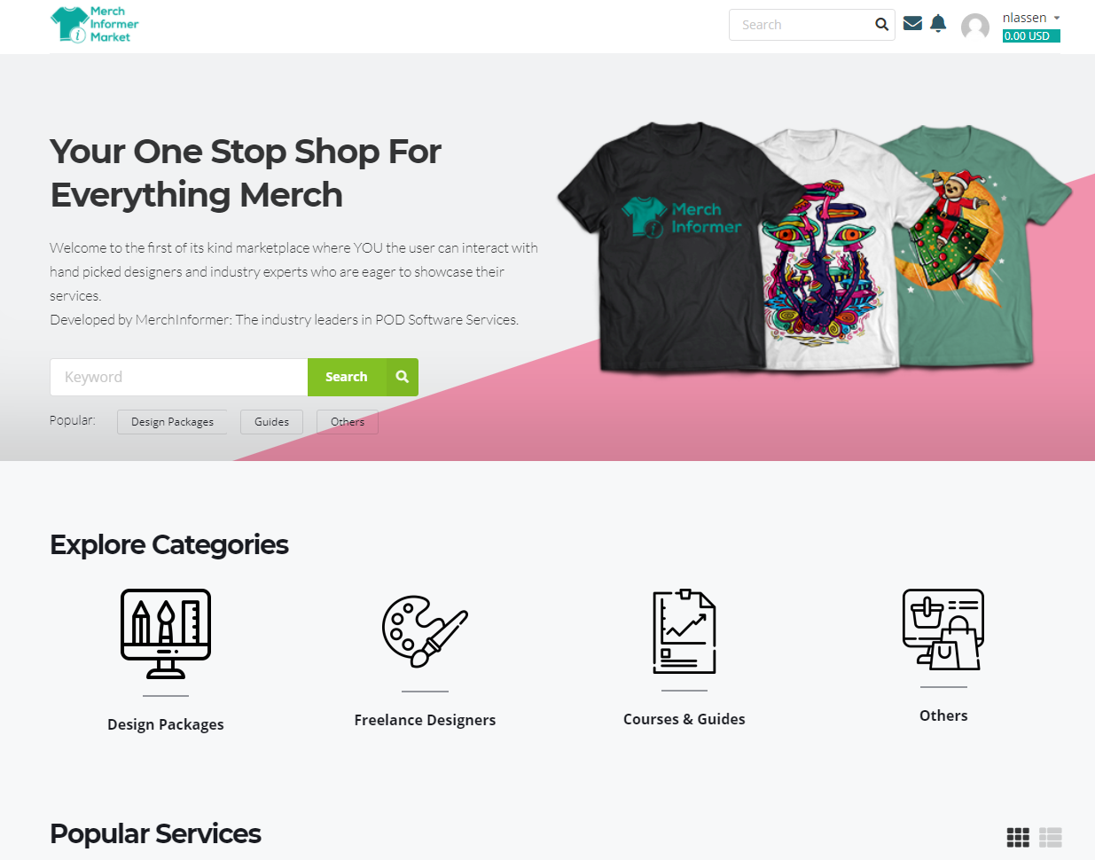Viewport: 1095px width, 860px height.
Task: Click the user avatar picture
Action: pos(975,27)
